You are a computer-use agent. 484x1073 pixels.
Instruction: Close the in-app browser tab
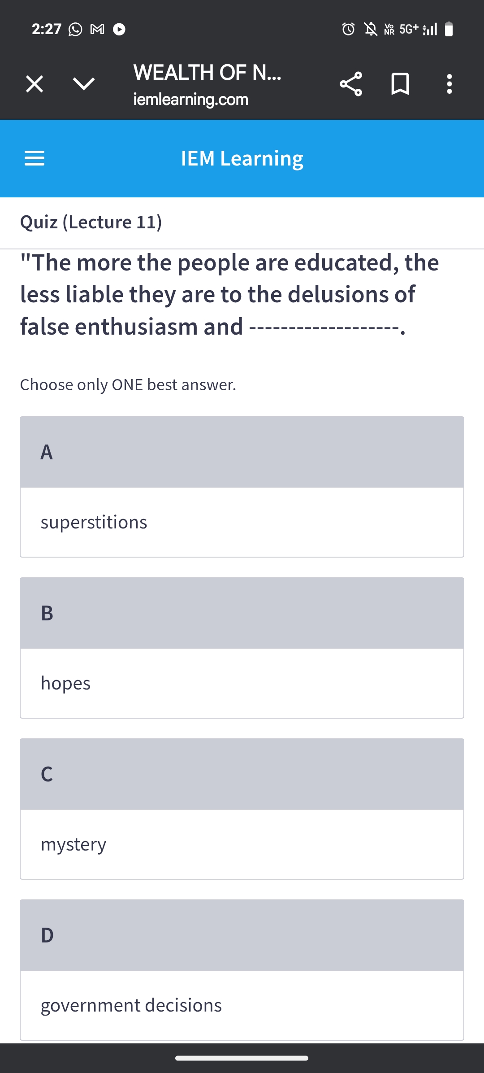pyautogui.click(x=35, y=84)
